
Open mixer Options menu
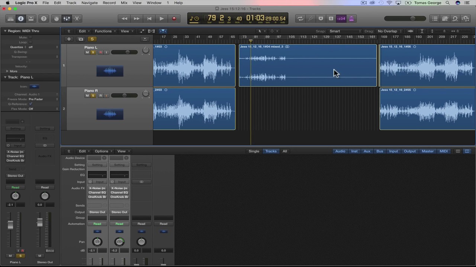click(x=103, y=151)
